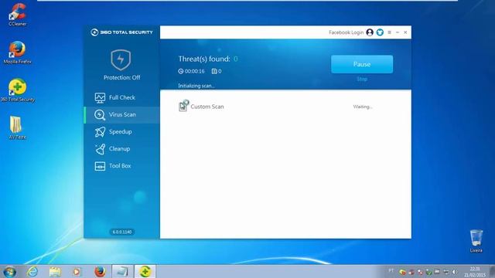This screenshot has width=495, height=278.
Task: Click the taskbar clock and date
Action: [x=475, y=272]
